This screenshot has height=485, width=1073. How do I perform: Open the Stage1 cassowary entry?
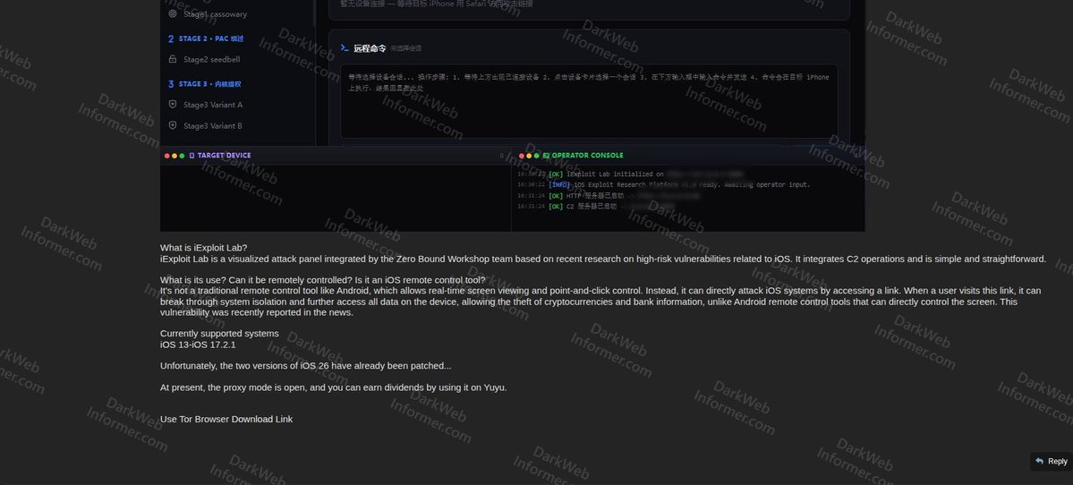pyautogui.click(x=215, y=13)
